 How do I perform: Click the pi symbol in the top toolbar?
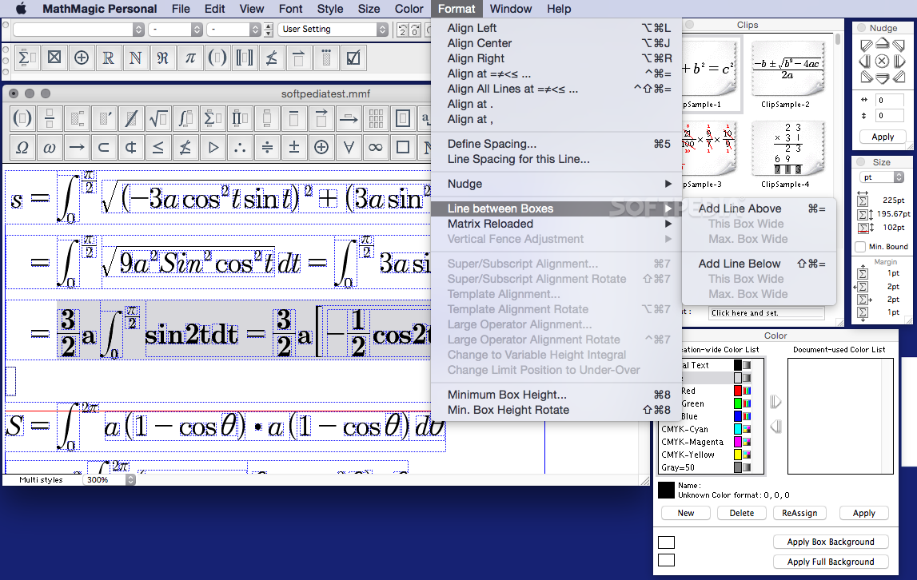(x=190, y=58)
